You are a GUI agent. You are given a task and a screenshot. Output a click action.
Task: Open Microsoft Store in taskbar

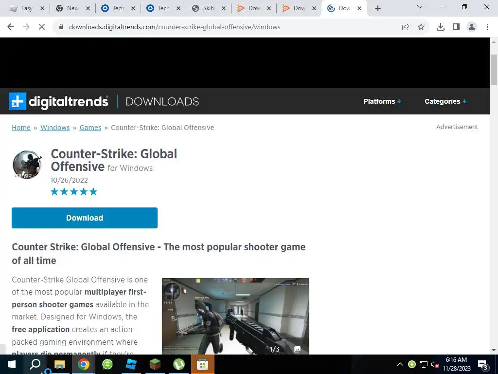point(203,364)
